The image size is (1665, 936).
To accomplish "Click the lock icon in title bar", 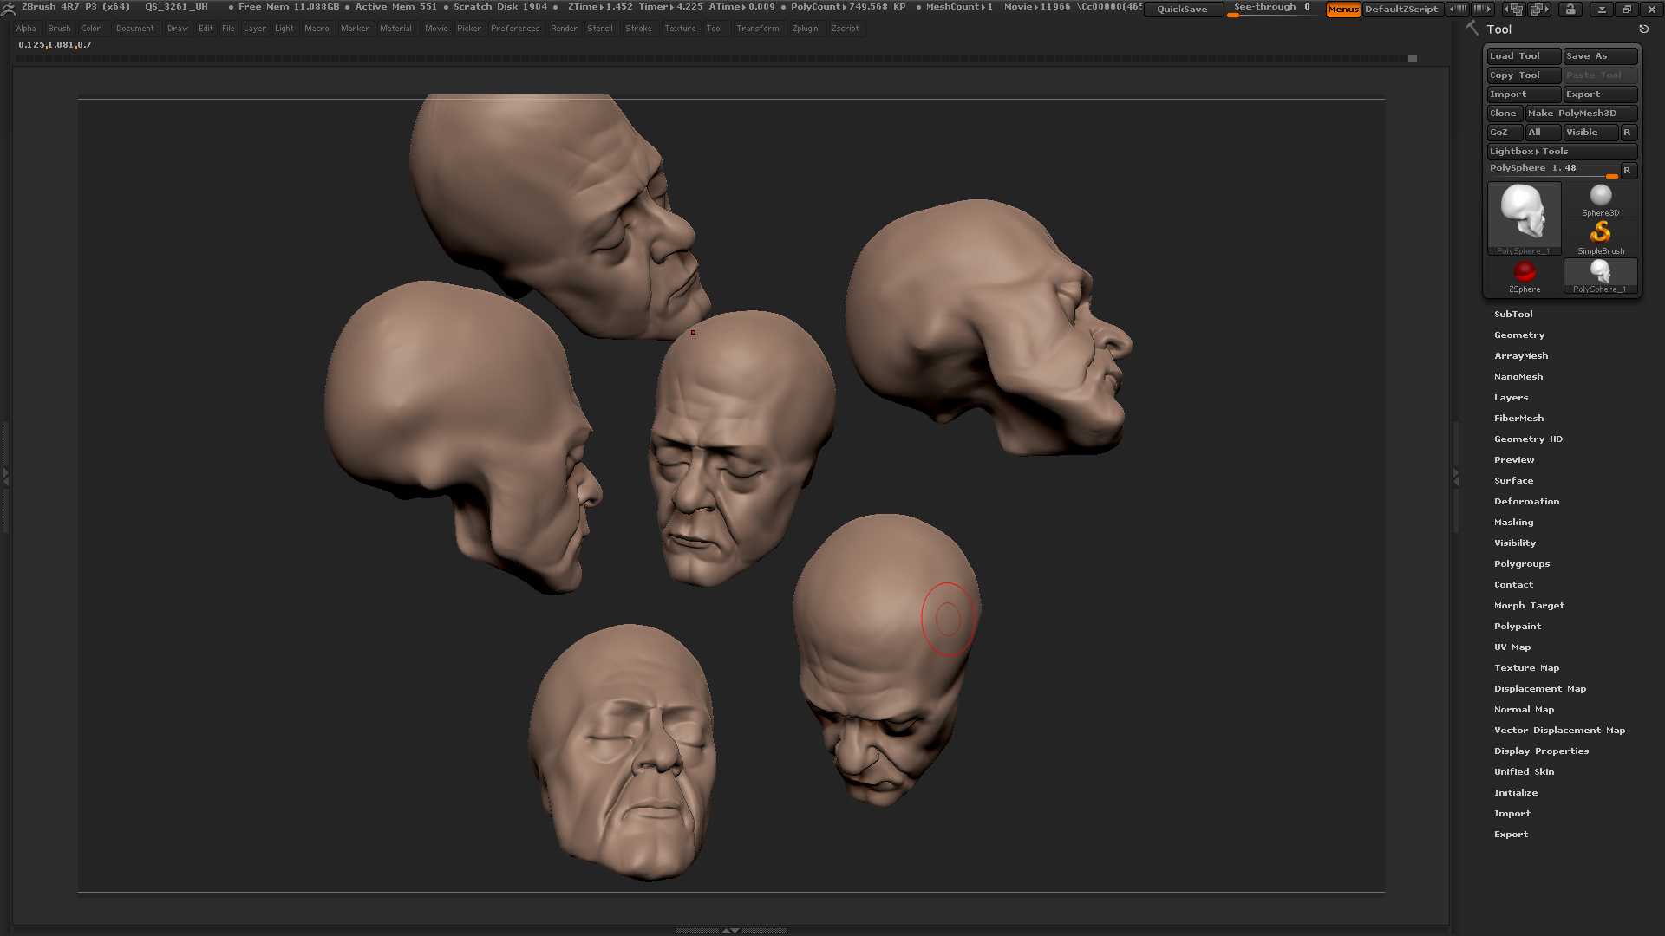I will coord(1570,10).
